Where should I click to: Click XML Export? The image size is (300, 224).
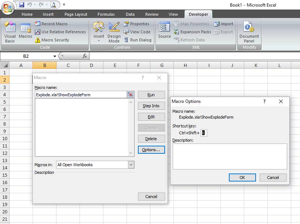pos(223,32)
